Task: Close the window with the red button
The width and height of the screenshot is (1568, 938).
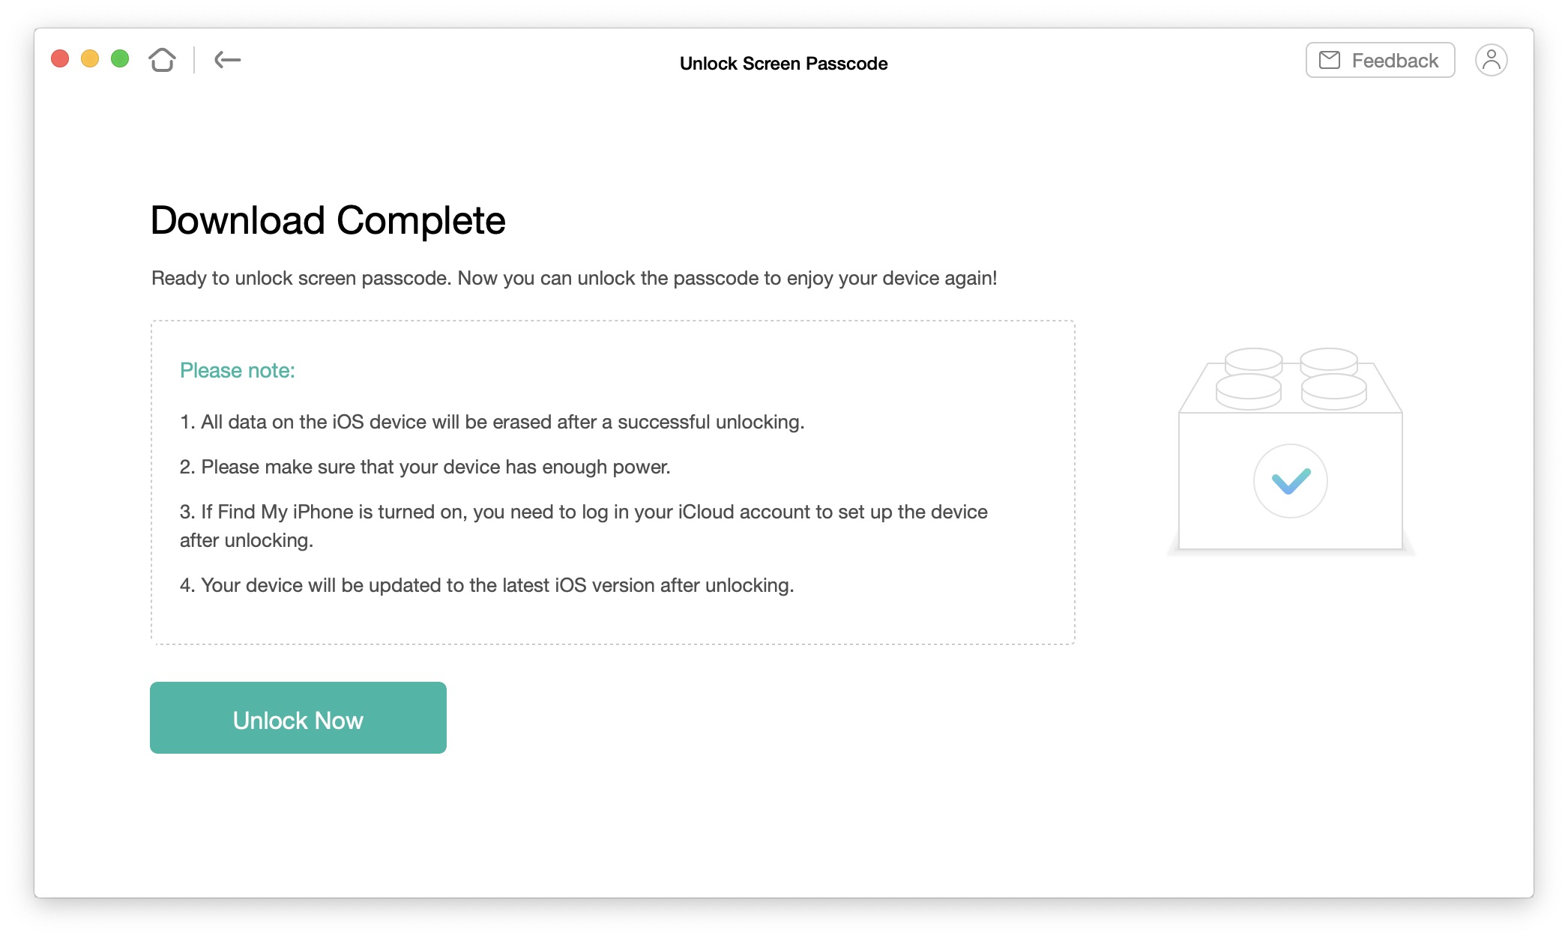Action: click(60, 58)
